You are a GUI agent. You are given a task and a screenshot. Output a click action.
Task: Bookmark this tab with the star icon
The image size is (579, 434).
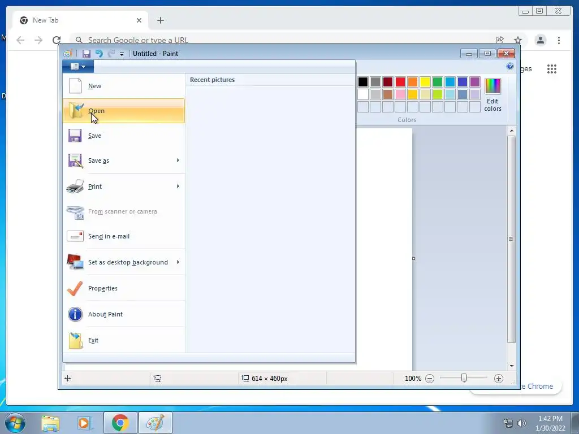[x=518, y=40]
